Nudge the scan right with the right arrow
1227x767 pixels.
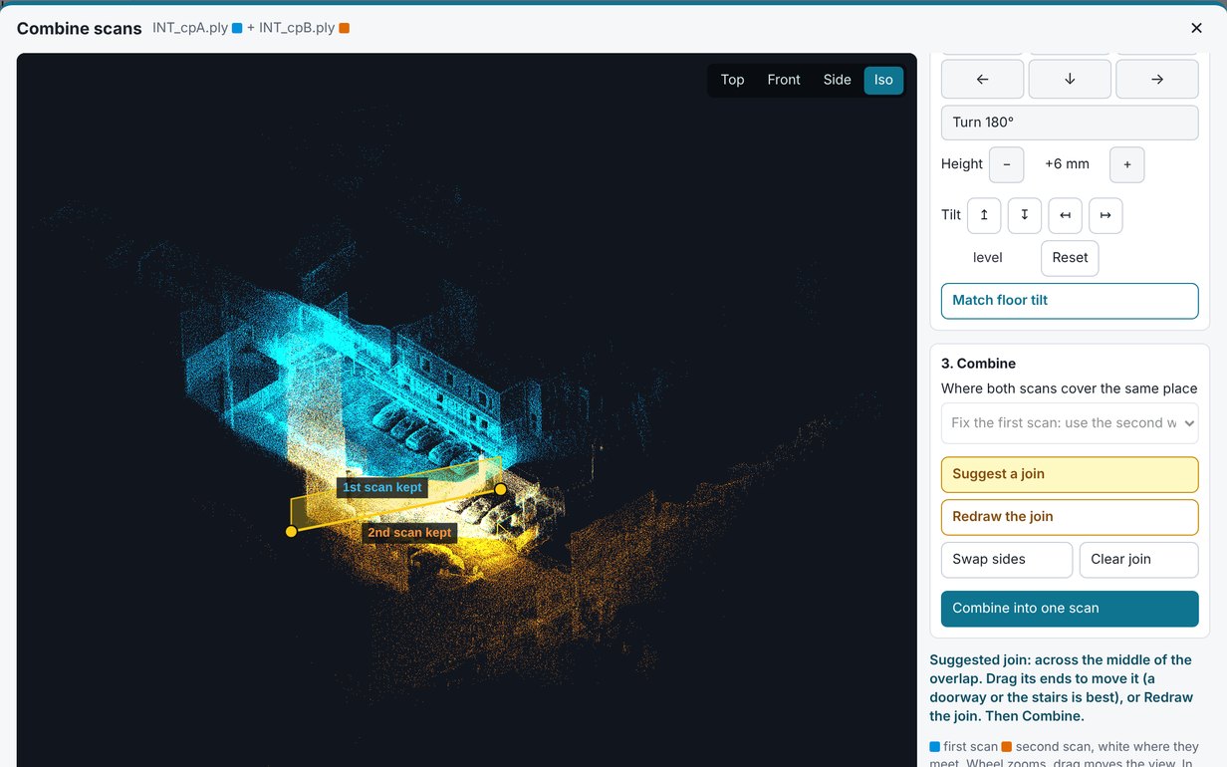coord(1157,80)
